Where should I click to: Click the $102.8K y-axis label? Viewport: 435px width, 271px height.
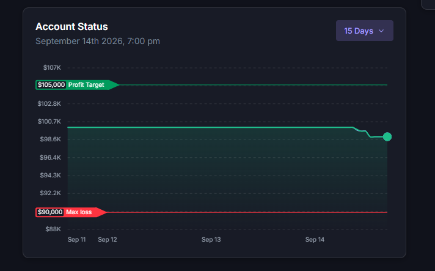click(49, 103)
